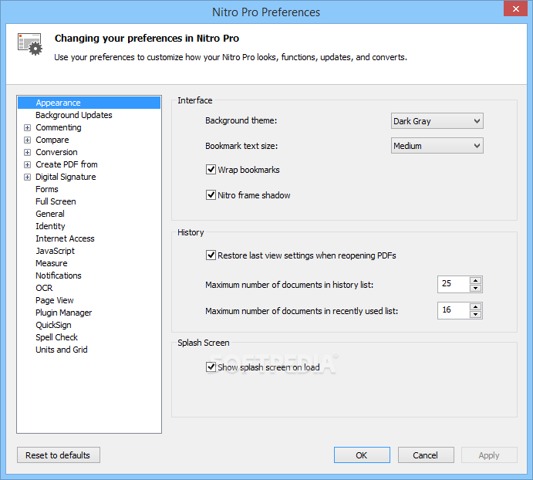Select the OCR category

click(44, 288)
